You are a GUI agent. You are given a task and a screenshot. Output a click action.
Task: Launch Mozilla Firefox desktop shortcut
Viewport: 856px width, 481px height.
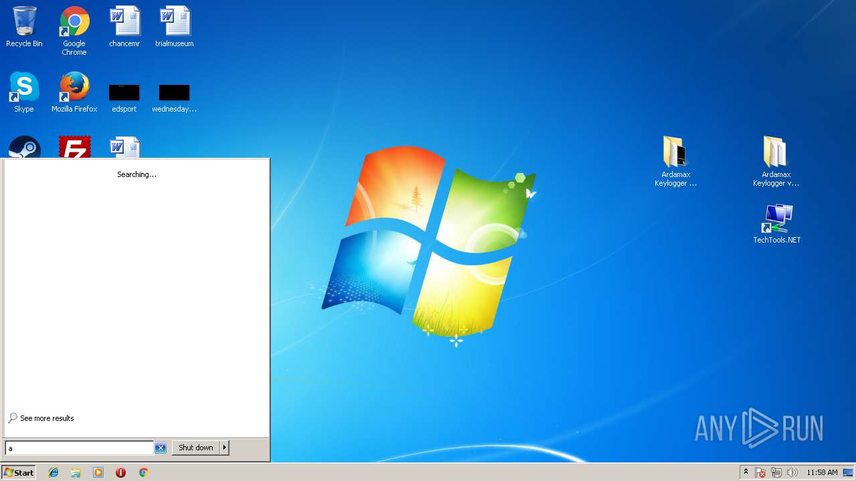(x=74, y=92)
